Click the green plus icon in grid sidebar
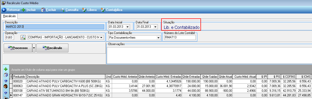The width and height of the screenshot is (312, 99). coord(6,69)
